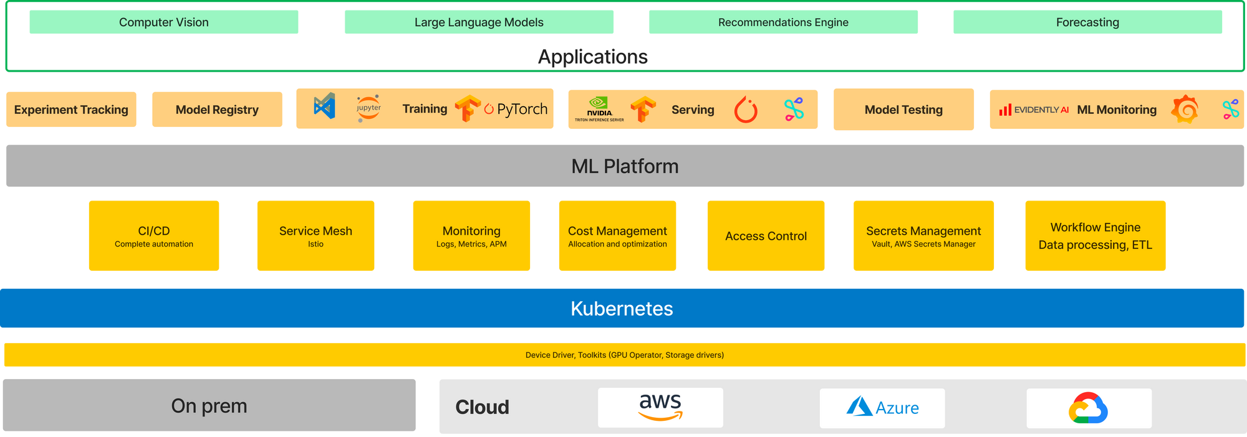The width and height of the screenshot is (1247, 437).
Task: Select the Google Cloud logo tile
Action: click(x=1089, y=408)
